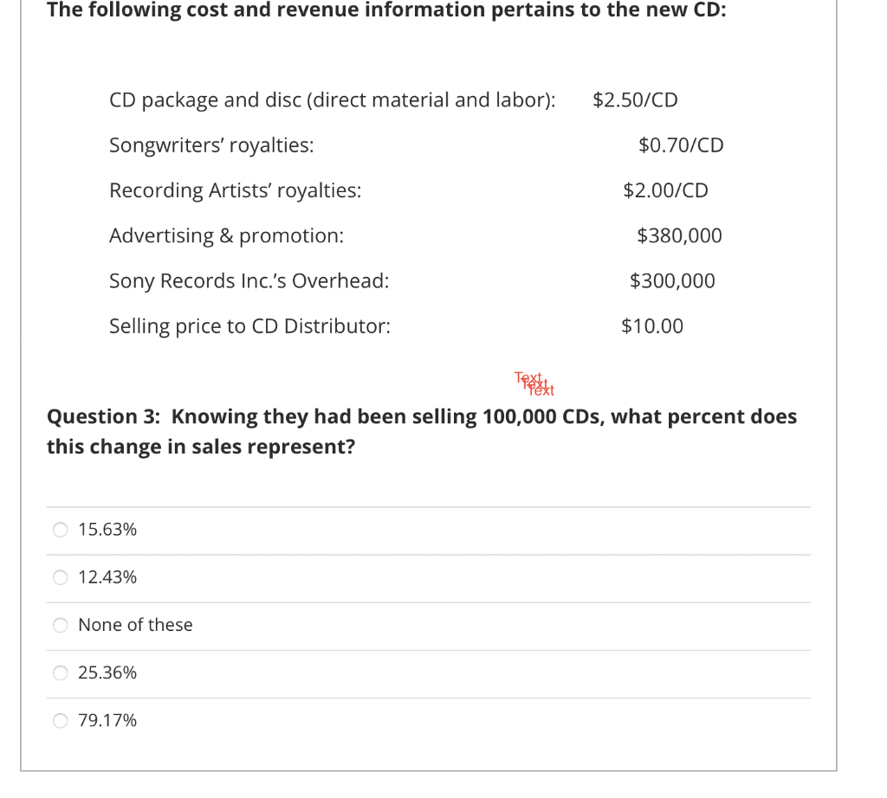Image resolution: width=887 pixels, height=798 pixels.
Task: Click the Selling price $10.00 value
Action: [x=651, y=326]
